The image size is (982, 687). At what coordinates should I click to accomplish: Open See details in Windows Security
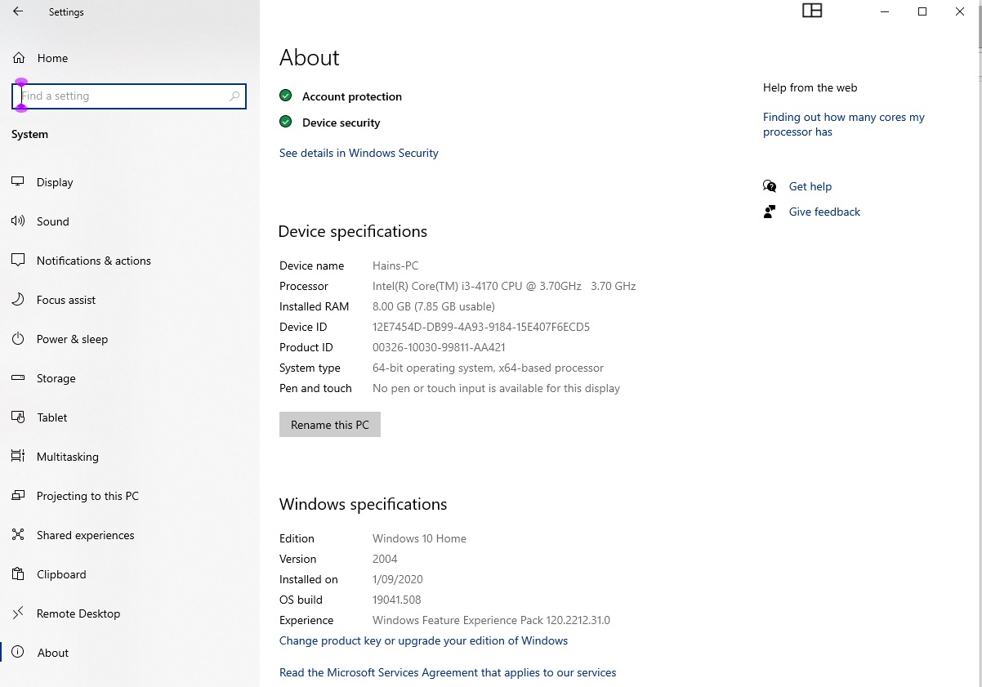point(359,153)
